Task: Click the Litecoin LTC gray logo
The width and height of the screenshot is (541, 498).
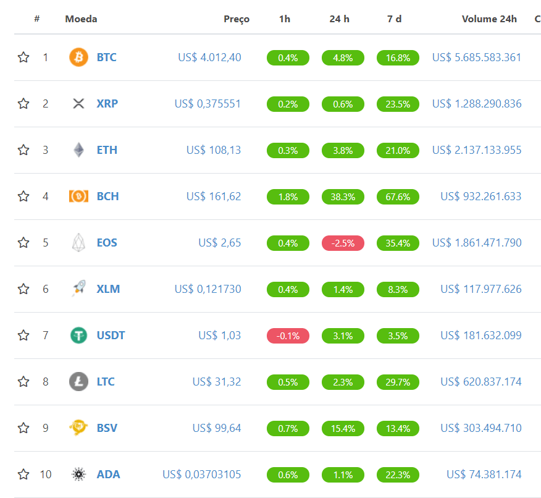Action: click(x=78, y=382)
